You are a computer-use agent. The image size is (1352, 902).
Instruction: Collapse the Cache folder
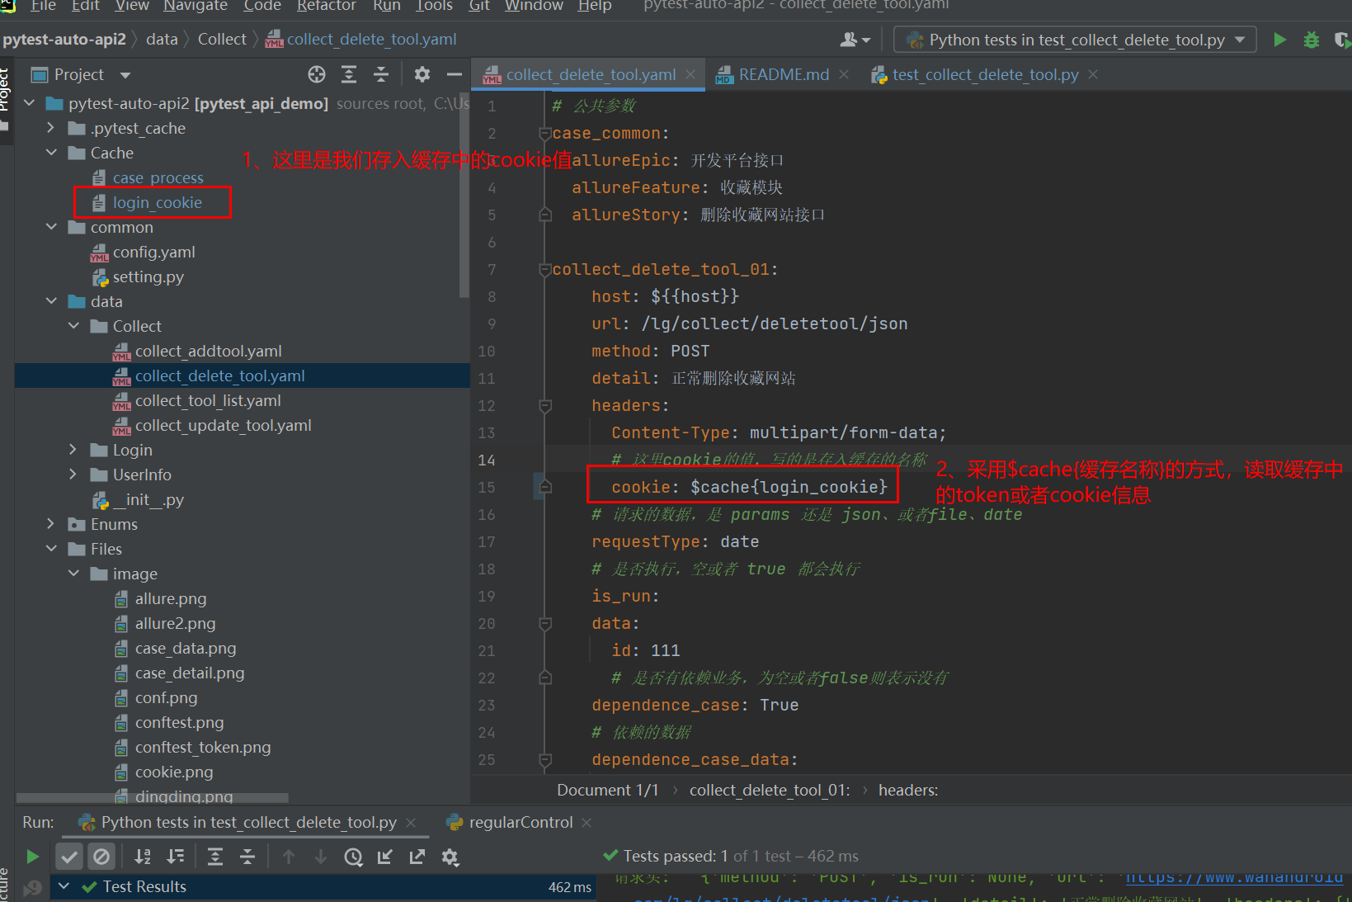51,153
